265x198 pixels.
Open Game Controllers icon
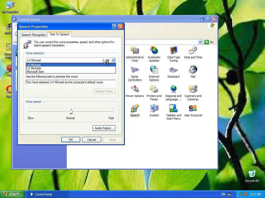tap(135, 73)
